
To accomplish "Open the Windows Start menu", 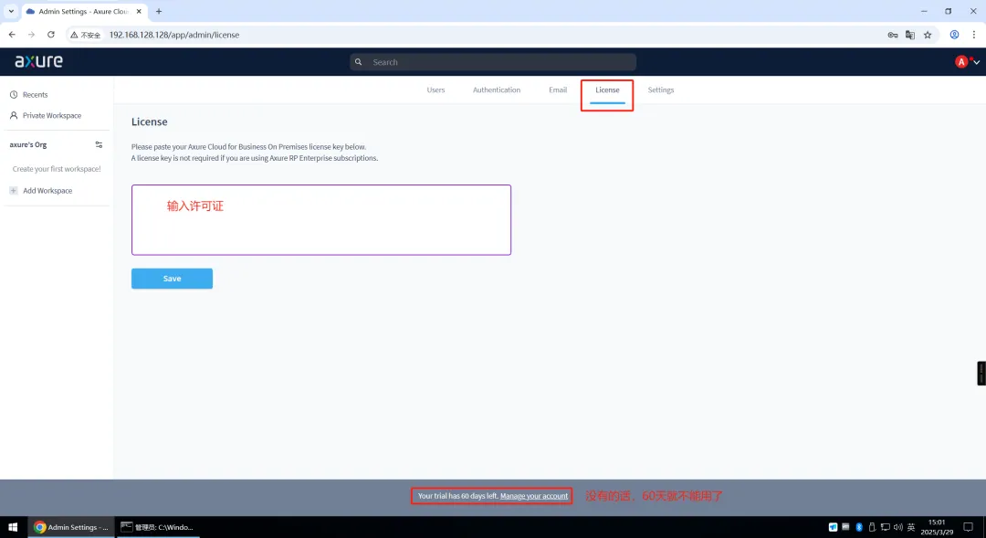I will tap(13, 527).
